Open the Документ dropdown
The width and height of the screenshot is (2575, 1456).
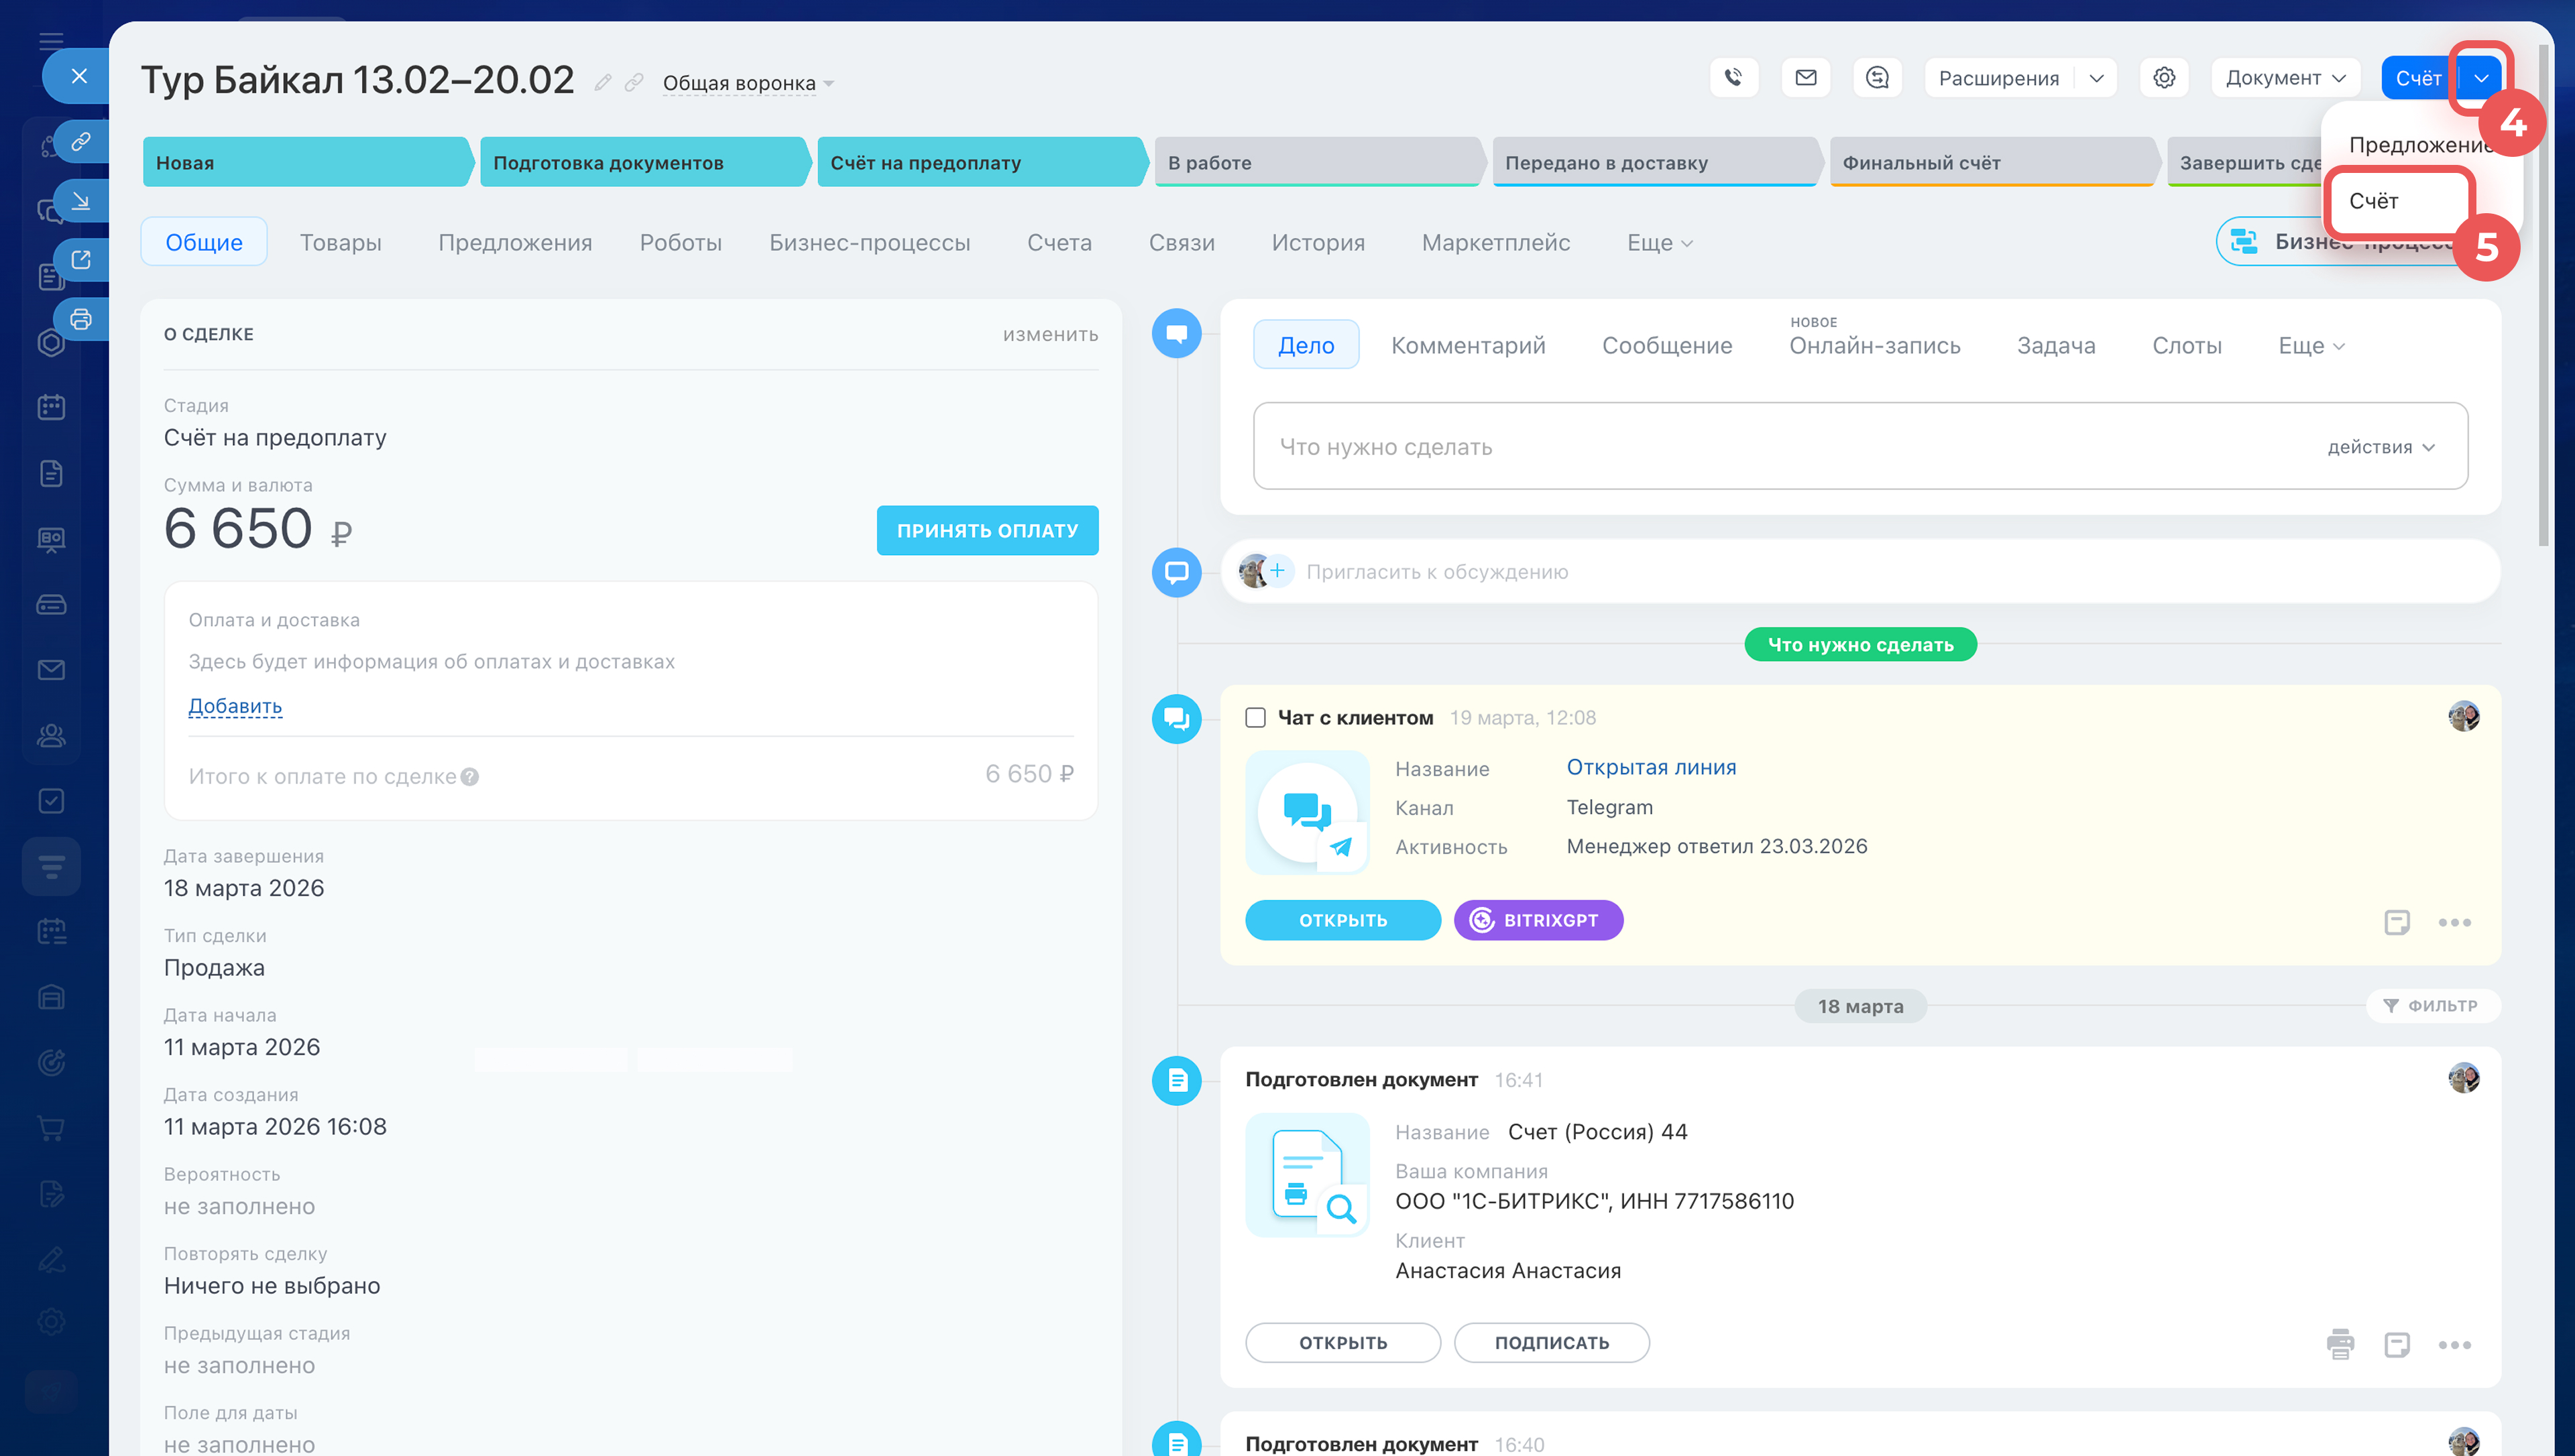pyautogui.click(x=2285, y=78)
